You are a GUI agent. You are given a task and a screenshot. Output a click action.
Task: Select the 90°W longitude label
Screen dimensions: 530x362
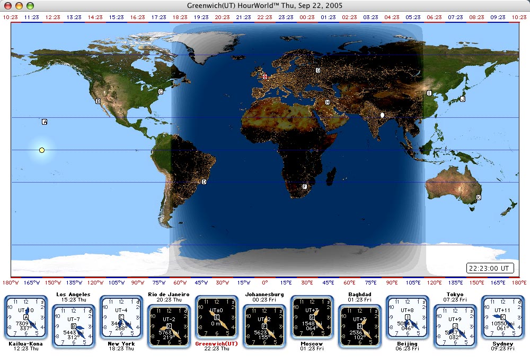[138, 282]
